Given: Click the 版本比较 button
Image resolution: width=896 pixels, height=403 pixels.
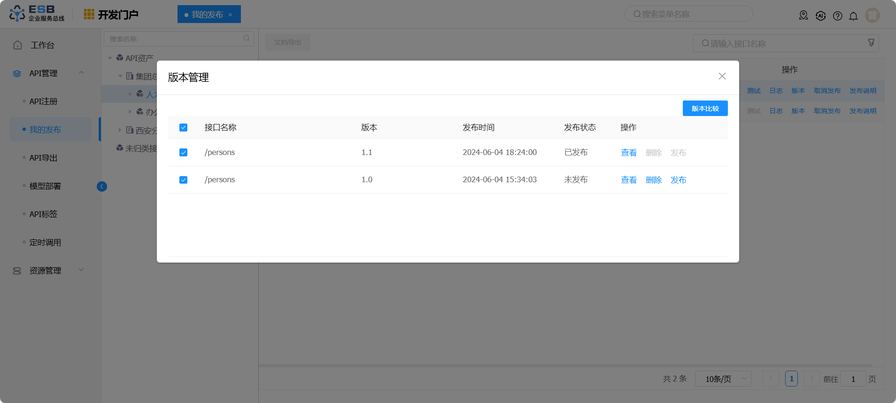Looking at the screenshot, I should pyautogui.click(x=705, y=108).
